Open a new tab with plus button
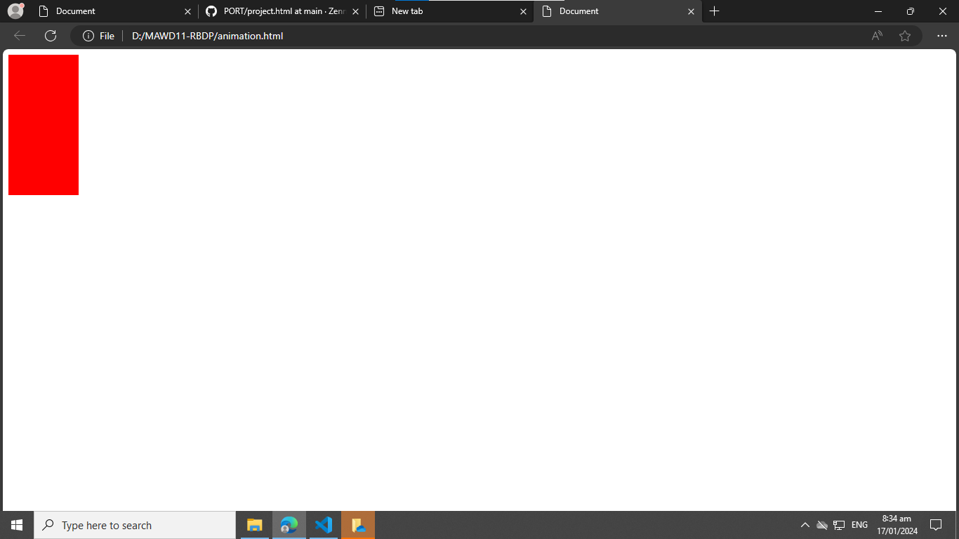Viewport: 959px width, 539px height. (x=714, y=11)
